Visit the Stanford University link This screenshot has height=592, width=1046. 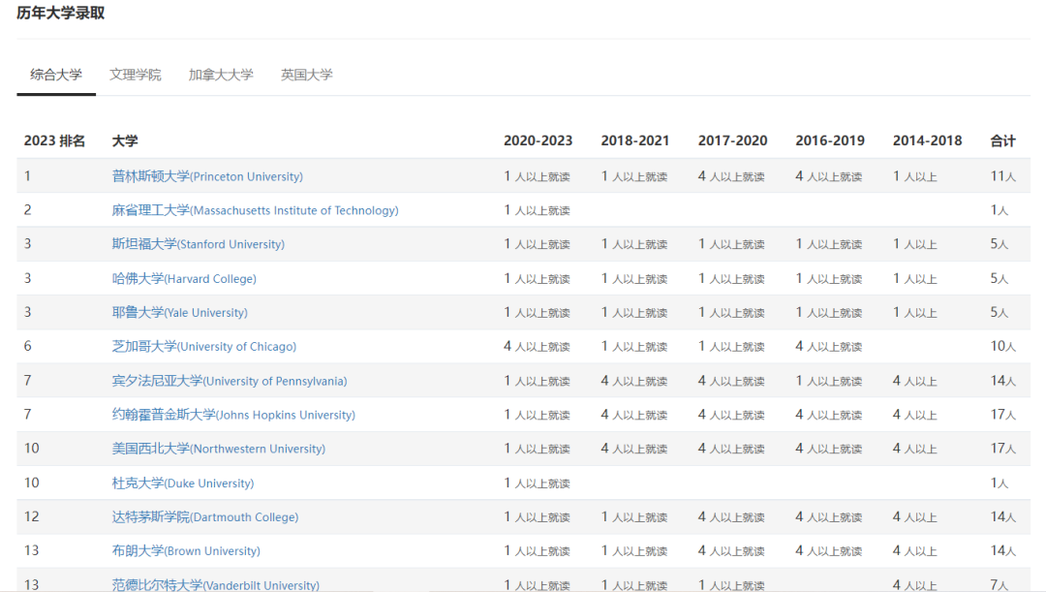coord(199,244)
